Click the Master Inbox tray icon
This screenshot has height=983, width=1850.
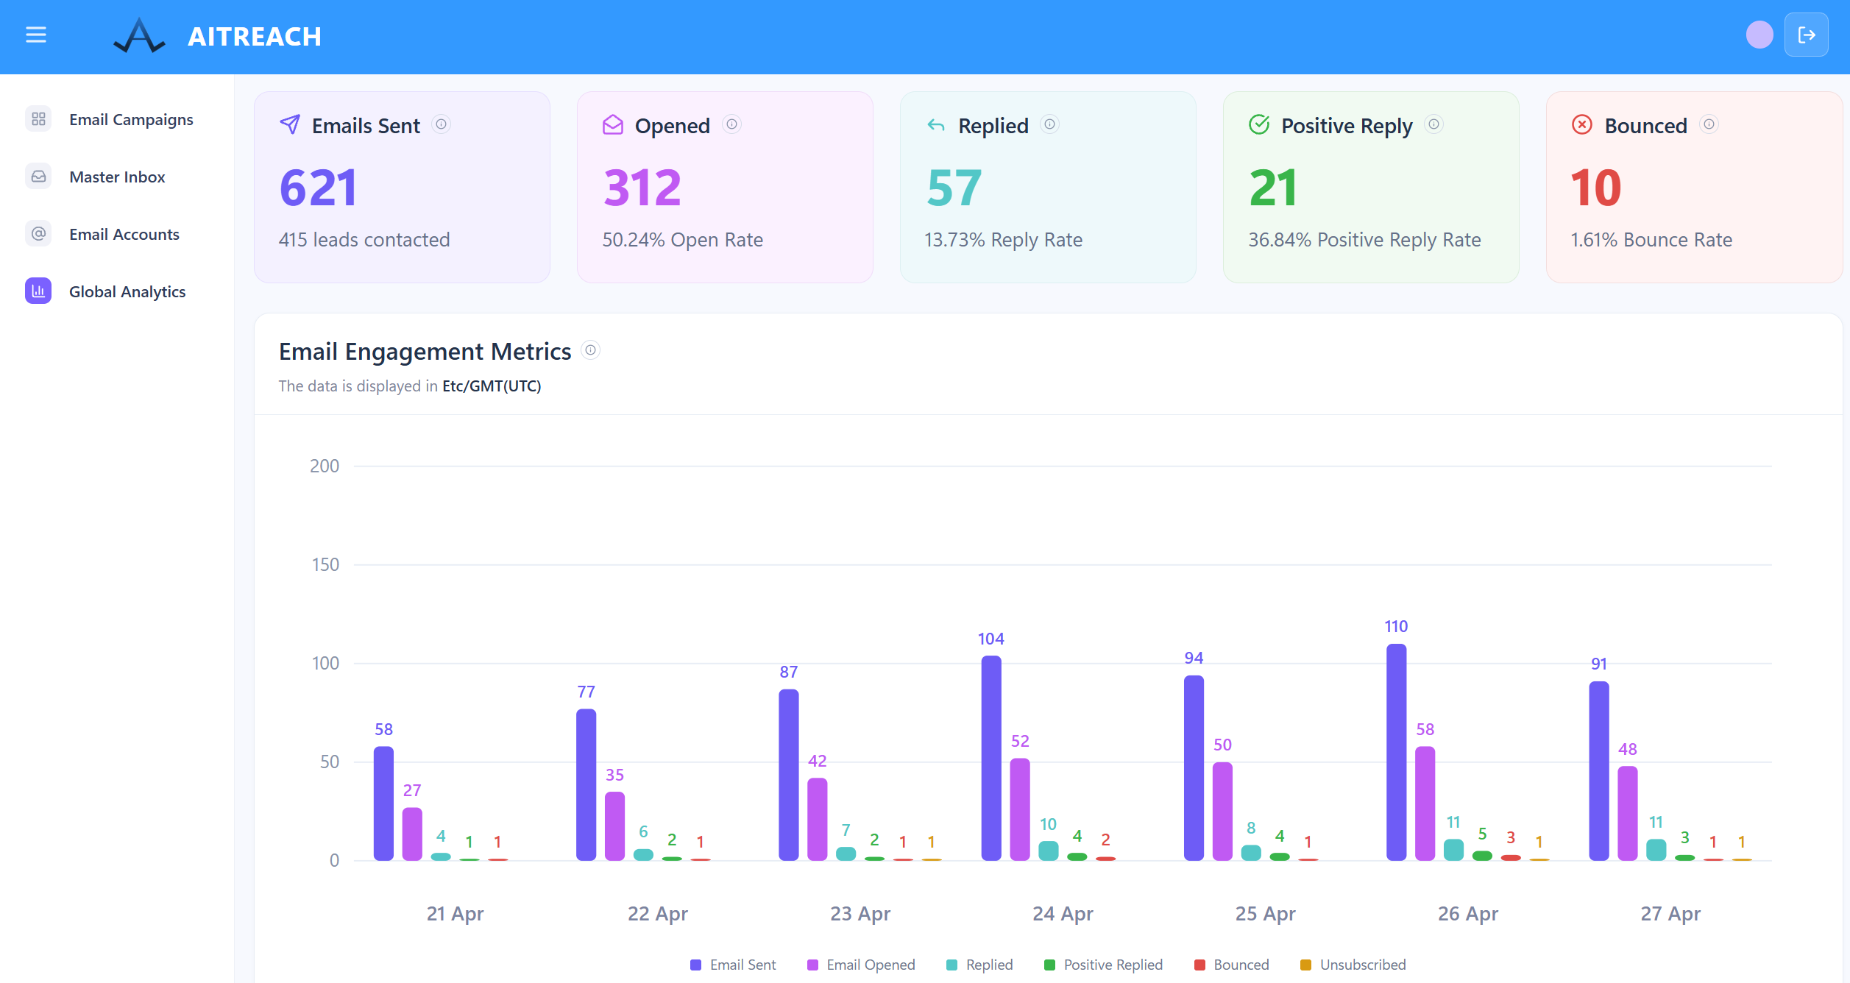[x=38, y=177]
